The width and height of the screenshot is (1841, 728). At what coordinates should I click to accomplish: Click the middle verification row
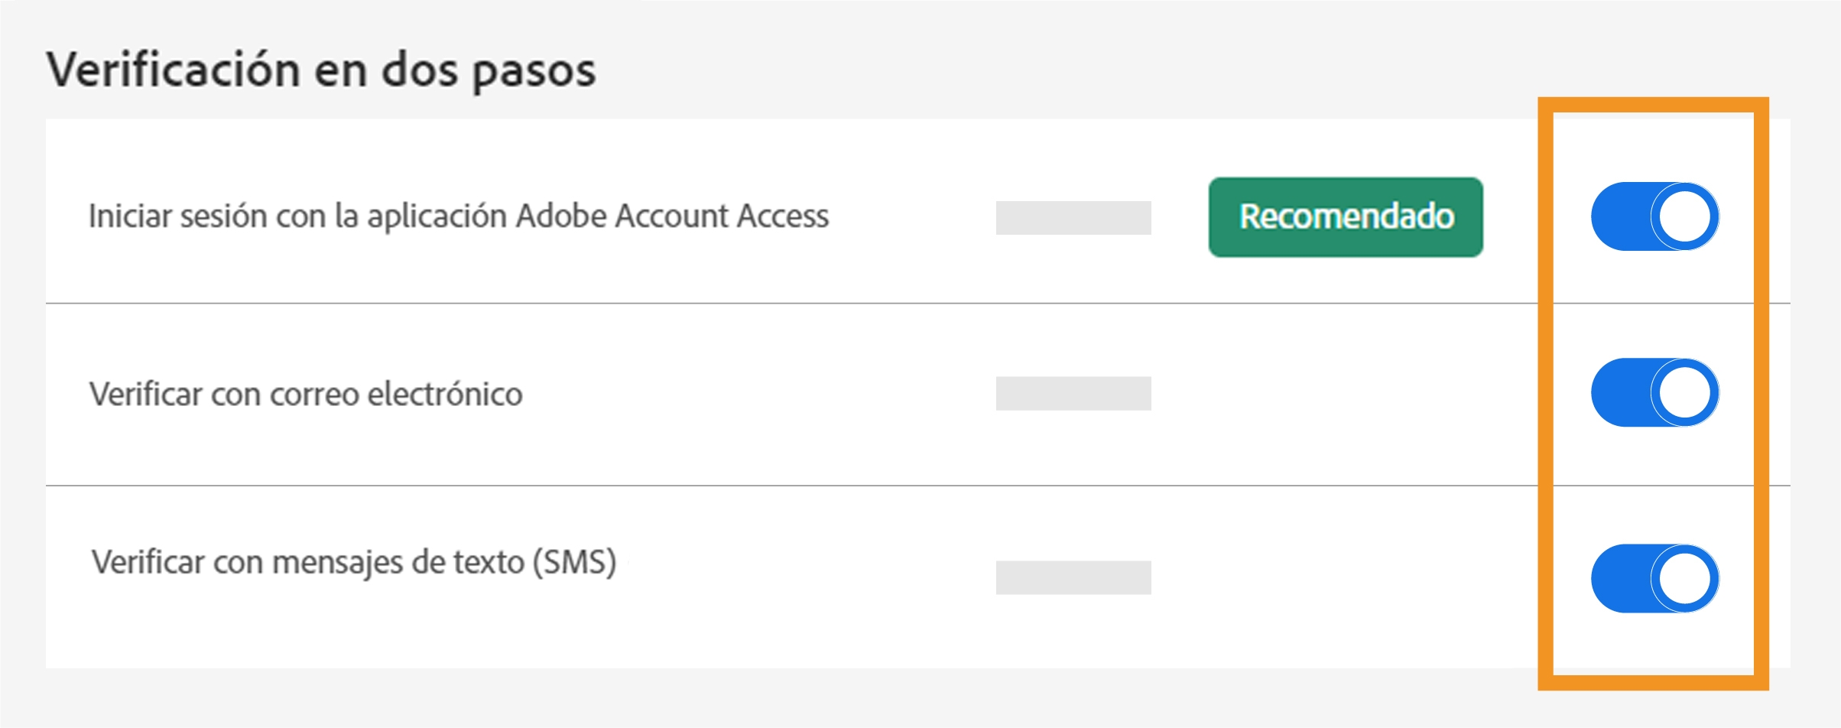[917, 392]
